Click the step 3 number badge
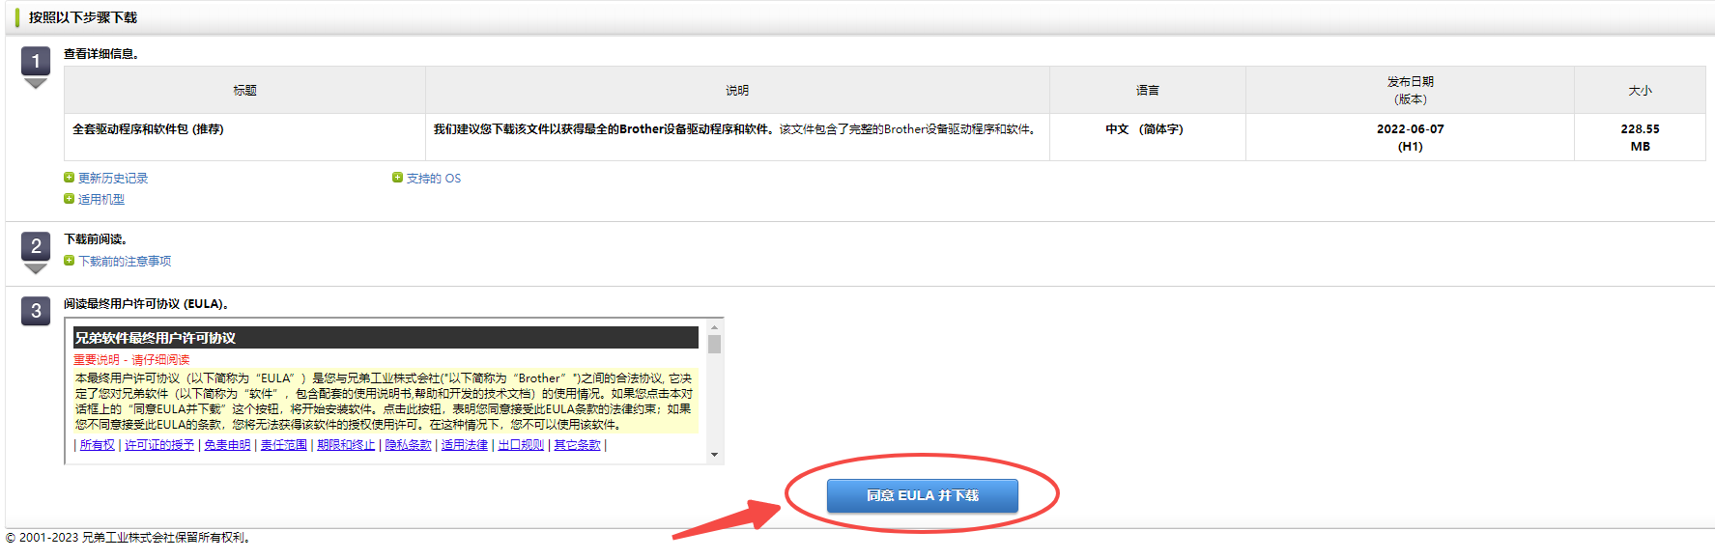This screenshot has height=559, width=1715. pyautogui.click(x=36, y=311)
